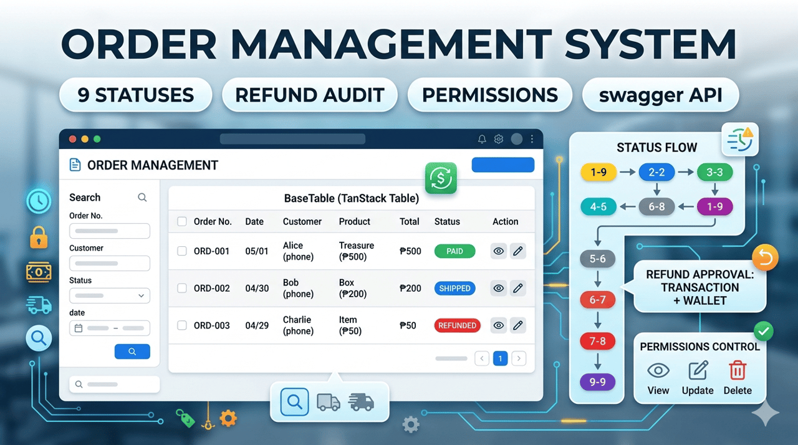Image resolution: width=798 pixels, height=445 pixels.
Task: Click the View eye icon in Permissions Control
Action: click(x=658, y=371)
